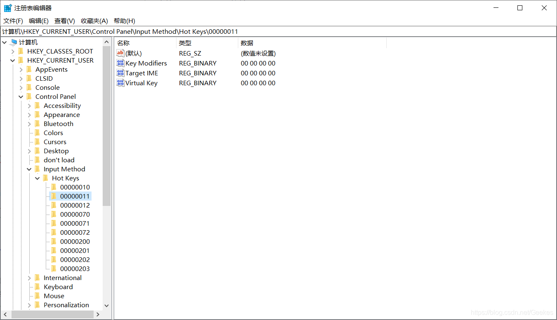Select the 00000201 key
The height and width of the screenshot is (320, 557).
[x=75, y=250]
